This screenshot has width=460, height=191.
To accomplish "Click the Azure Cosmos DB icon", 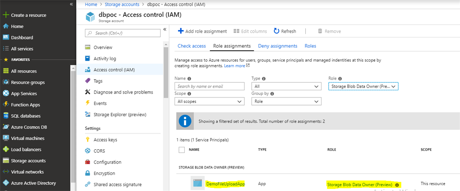I will [x=6, y=127].
